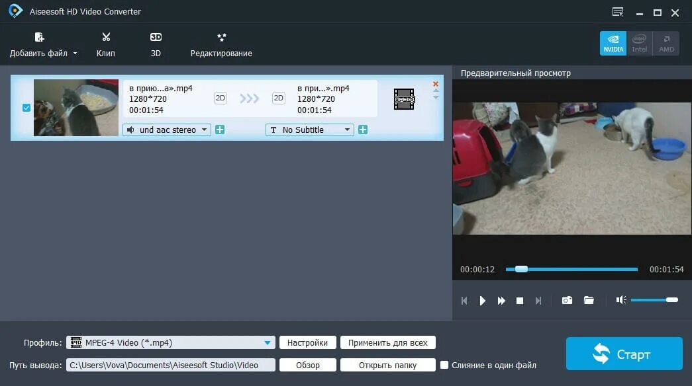The height and width of the screenshot is (386, 692).
Task: Click output filename в при...».mp4
Action: [x=323, y=88]
